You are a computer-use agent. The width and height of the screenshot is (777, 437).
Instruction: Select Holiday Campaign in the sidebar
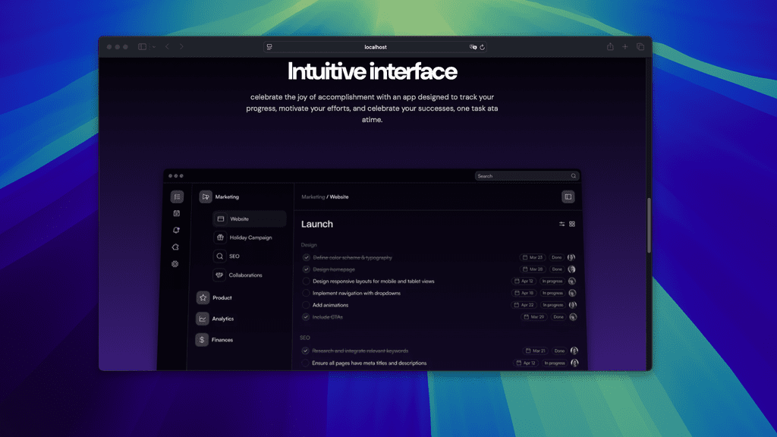click(250, 237)
